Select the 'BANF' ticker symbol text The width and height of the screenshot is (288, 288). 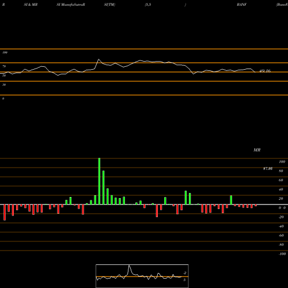(x=241, y=5)
